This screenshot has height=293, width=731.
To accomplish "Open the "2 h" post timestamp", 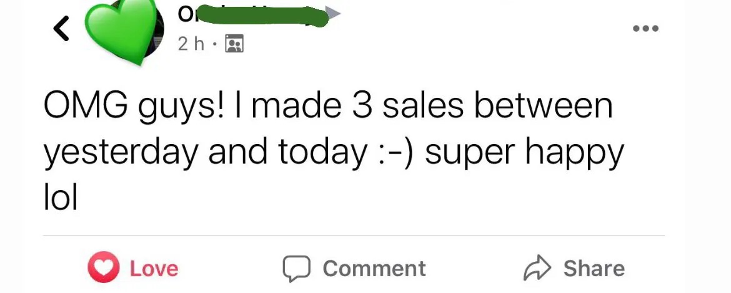I will click(190, 44).
